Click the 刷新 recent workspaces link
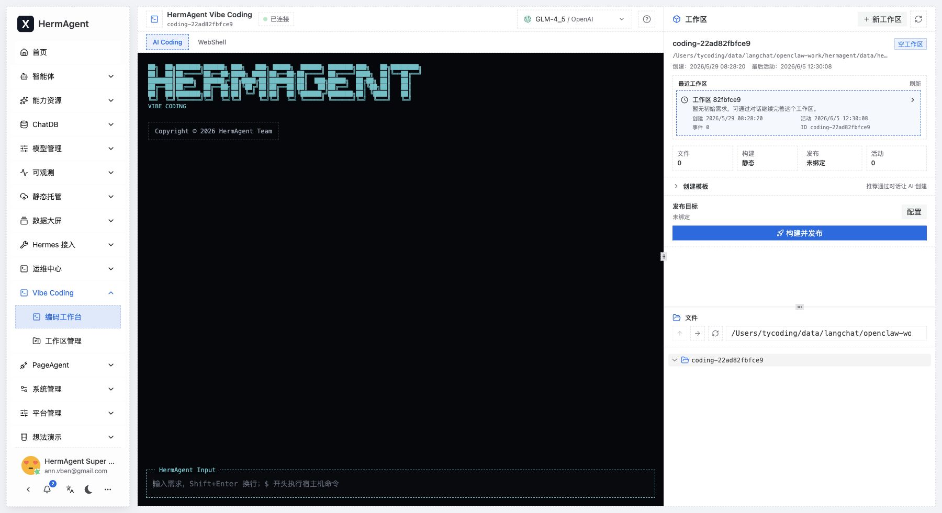The width and height of the screenshot is (942, 513). pyautogui.click(x=915, y=84)
